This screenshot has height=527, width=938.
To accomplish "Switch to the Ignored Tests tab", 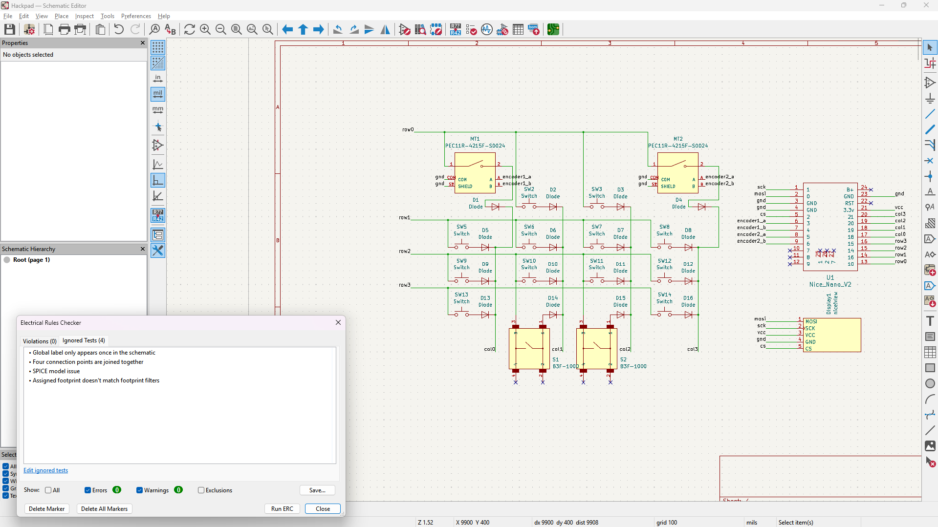I will (x=84, y=340).
